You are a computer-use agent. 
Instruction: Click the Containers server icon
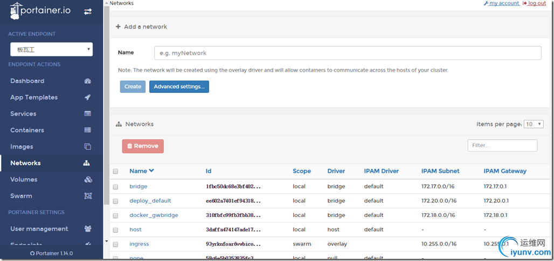click(x=88, y=130)
